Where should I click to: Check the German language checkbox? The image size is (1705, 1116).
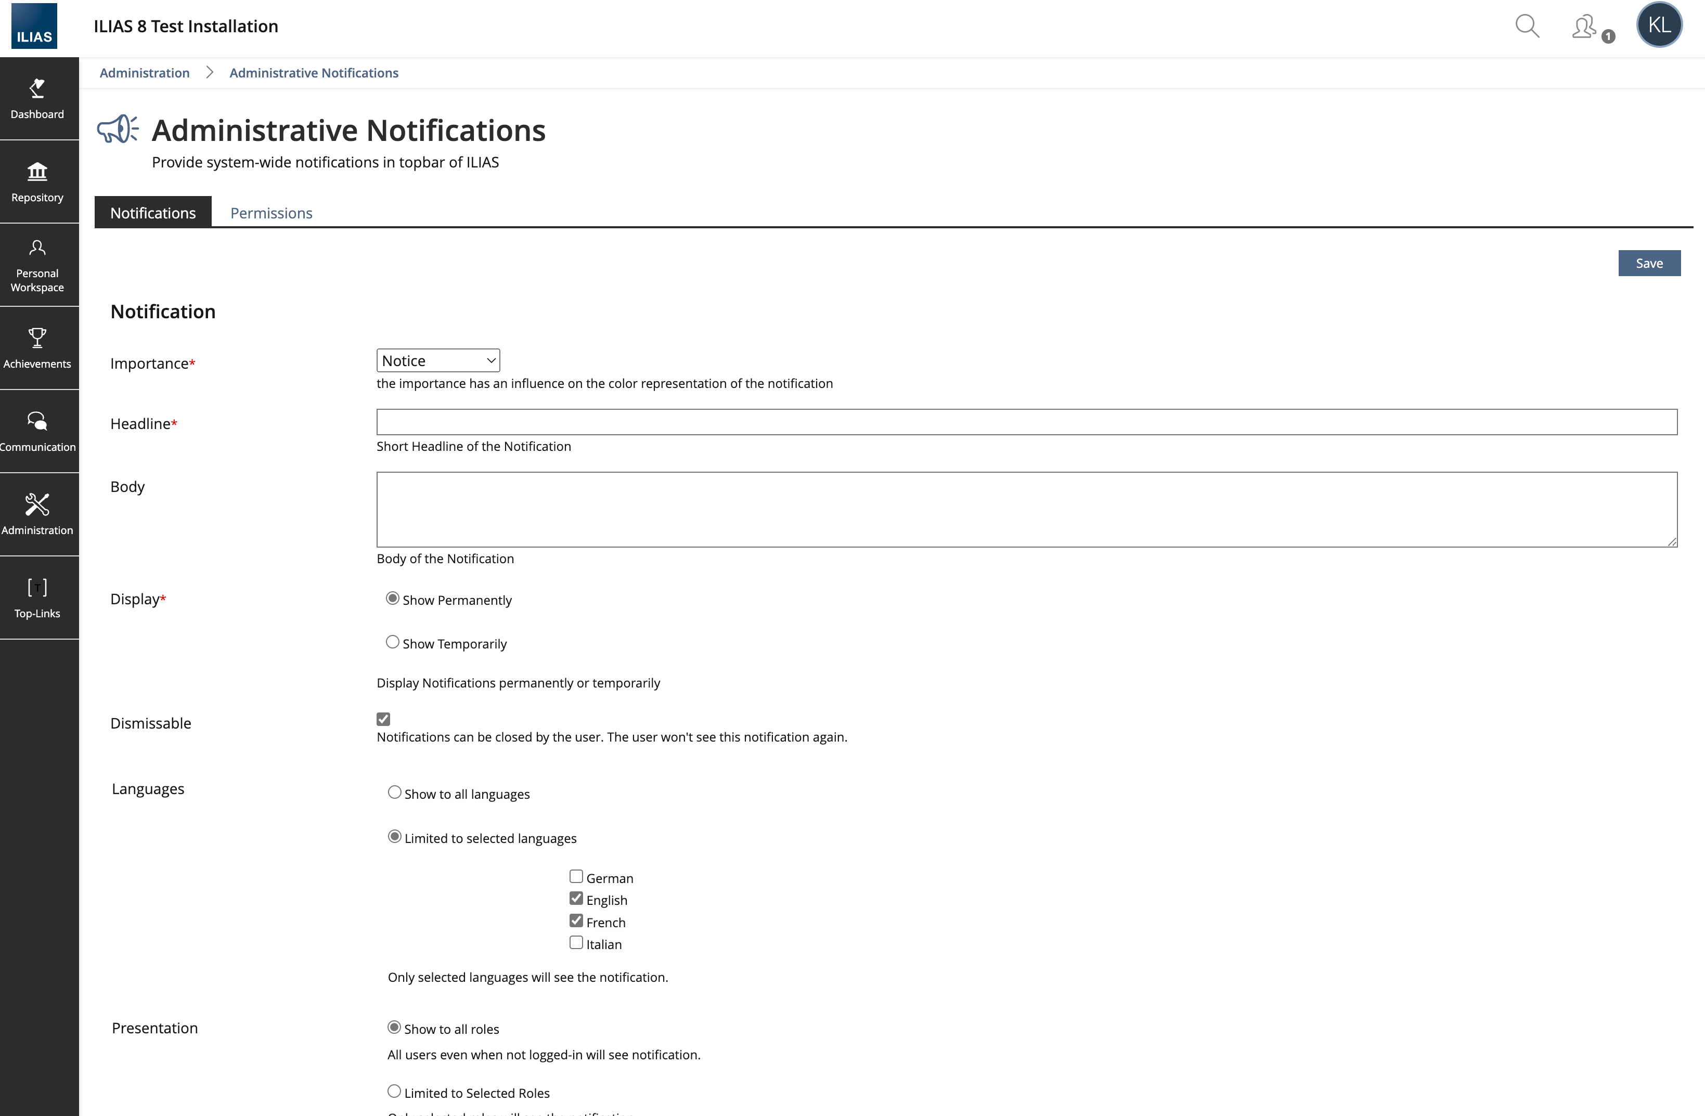(576, 877)
